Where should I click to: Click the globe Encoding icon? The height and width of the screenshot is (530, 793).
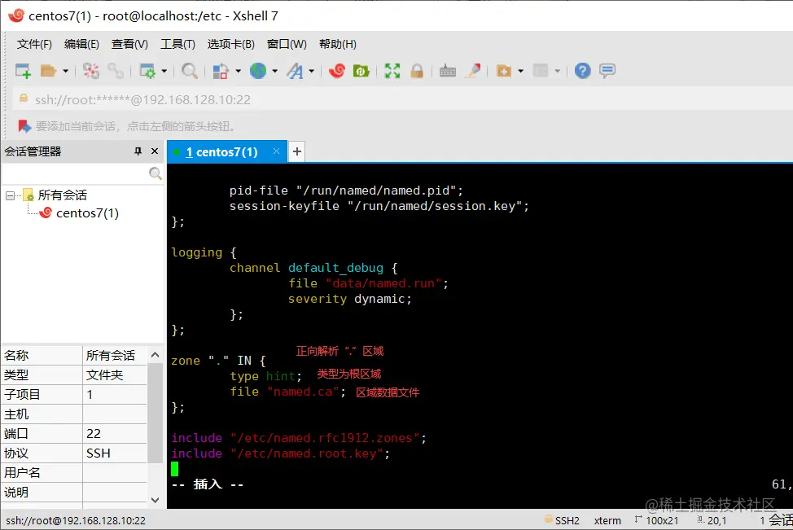[258, 71]
